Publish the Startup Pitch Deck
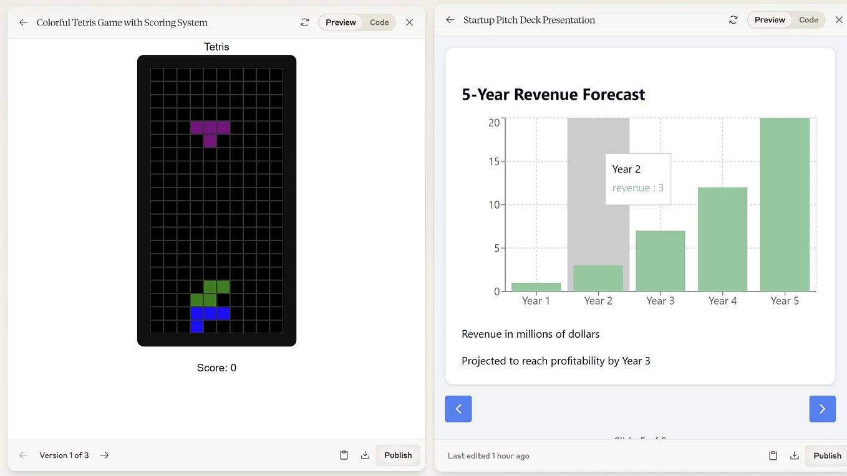The width and height of the screenshot is (847, 476). (x=826, y=455)
